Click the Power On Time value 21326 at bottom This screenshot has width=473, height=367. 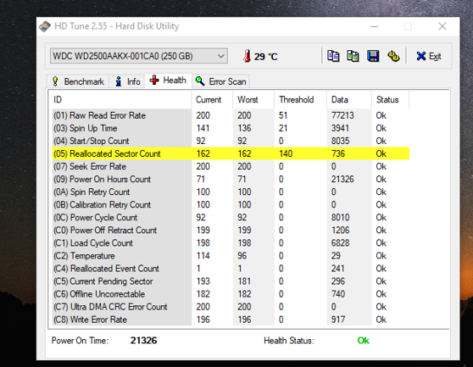[143, 341]
